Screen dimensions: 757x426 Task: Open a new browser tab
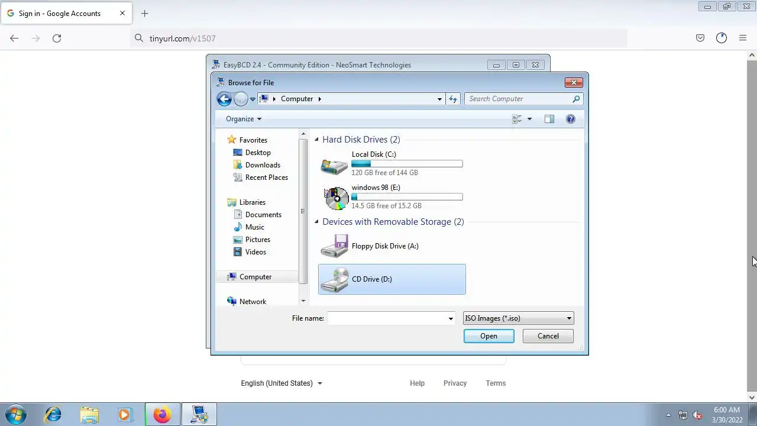[145, 13]
